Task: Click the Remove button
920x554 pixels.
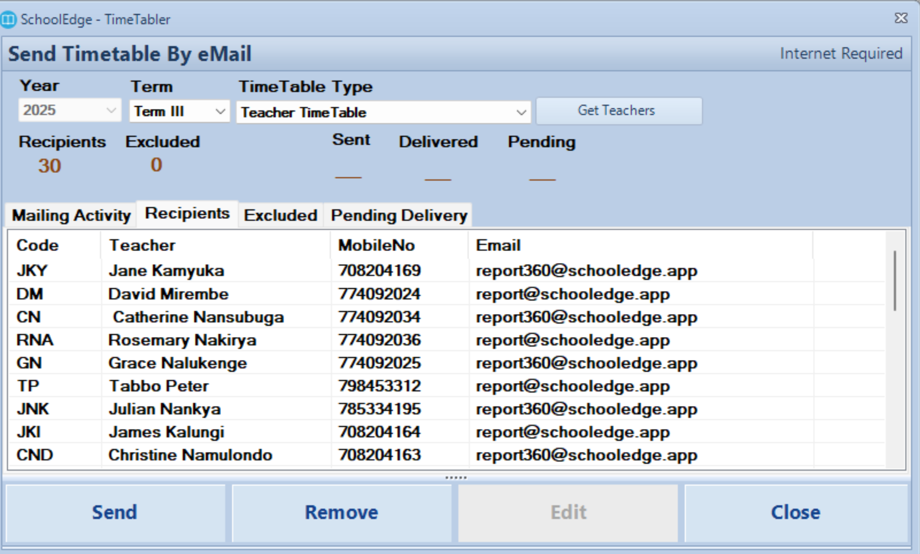Action: pos(341,512)
